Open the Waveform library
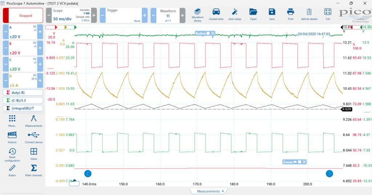Screen dimensions: 372x195 tap(197, 15)
